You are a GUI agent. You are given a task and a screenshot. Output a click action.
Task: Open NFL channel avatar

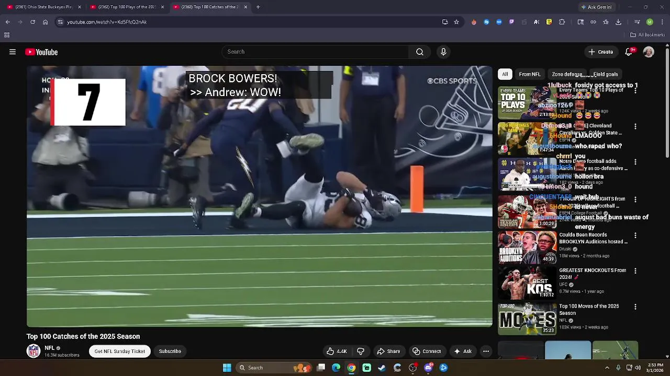click(x=33, y=351)
